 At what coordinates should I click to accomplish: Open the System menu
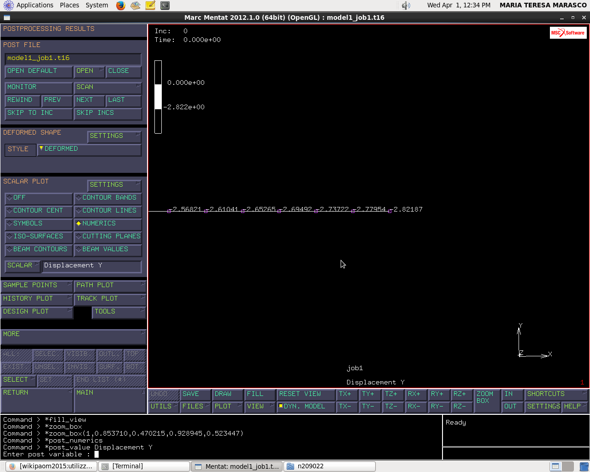(97, 5)
